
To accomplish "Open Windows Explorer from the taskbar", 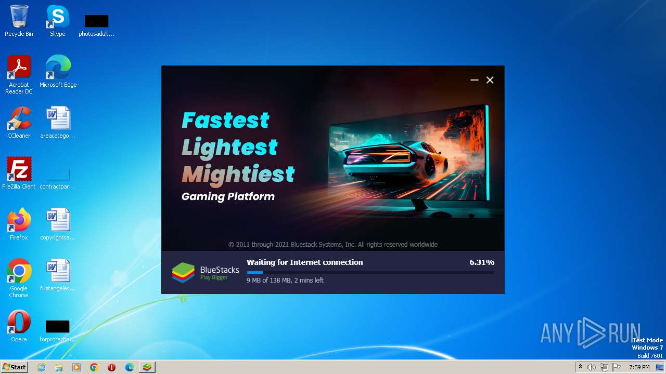I will [59, 367].
